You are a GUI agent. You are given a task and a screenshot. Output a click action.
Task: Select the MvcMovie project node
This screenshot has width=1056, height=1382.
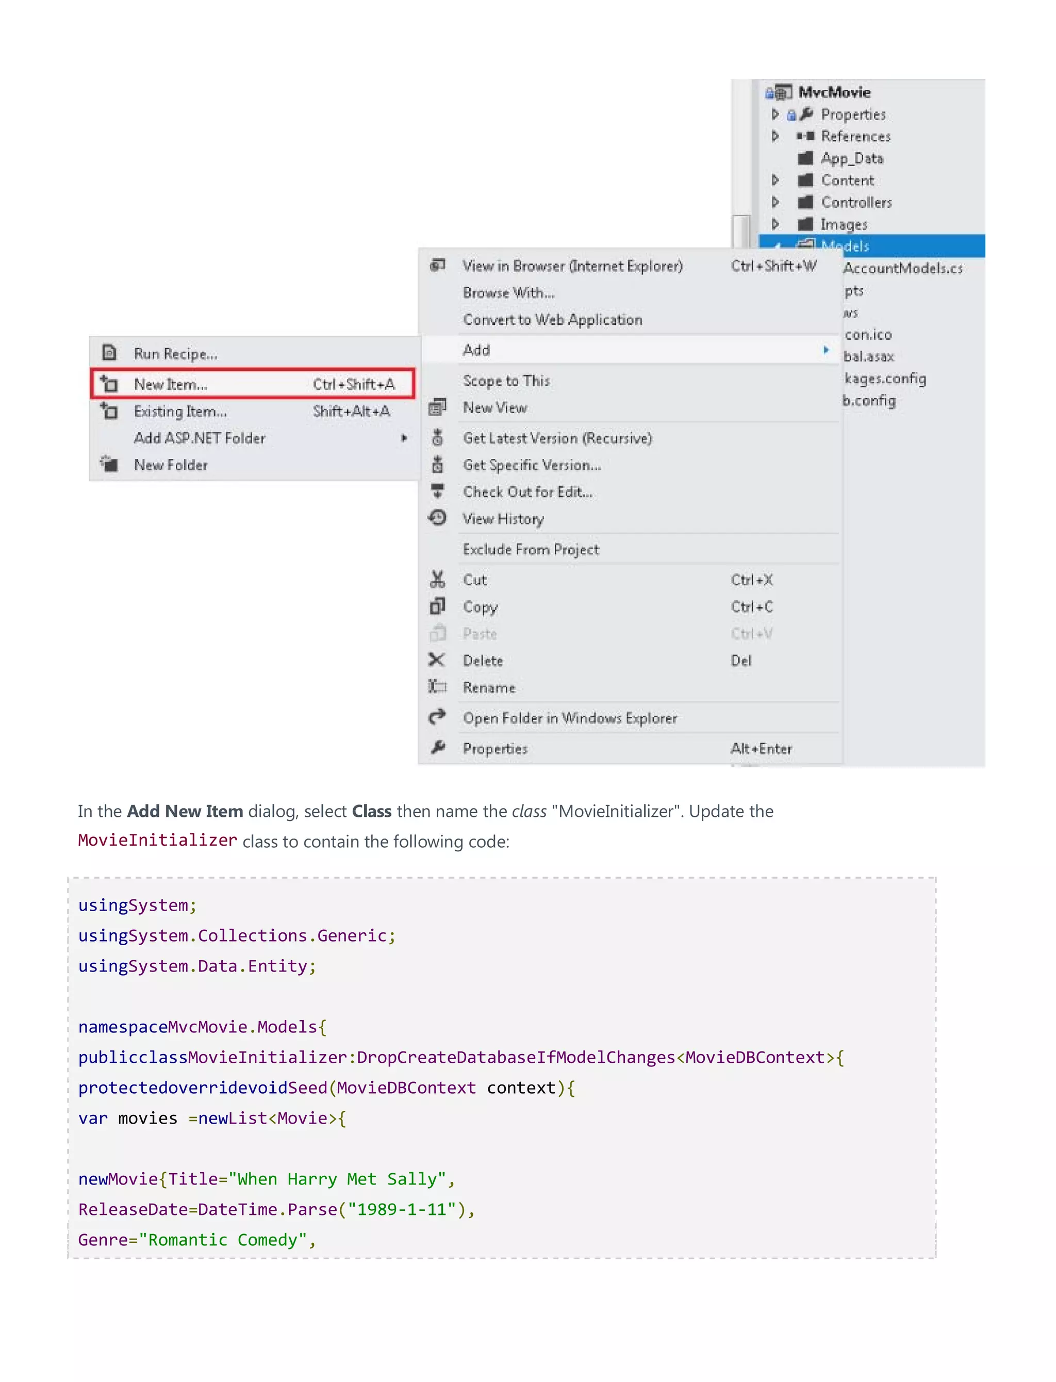834,92
